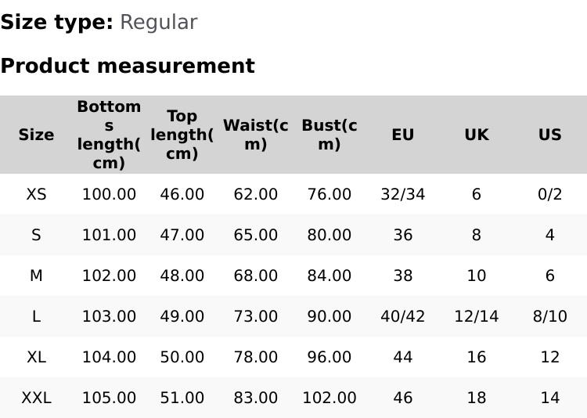Select the XS size row label
This screenshot has height=418, width=587.
[36, 194]
